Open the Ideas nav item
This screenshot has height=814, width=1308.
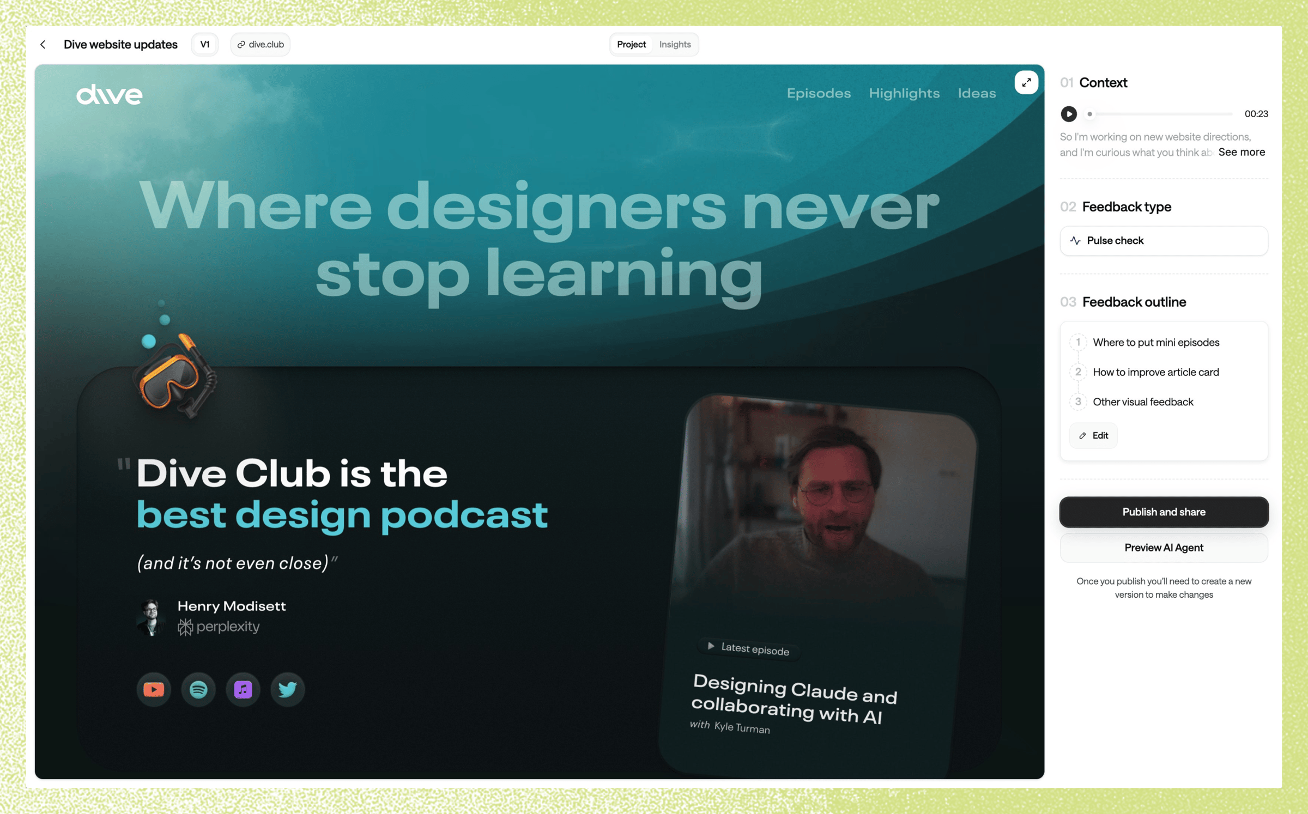click(x=977, y=93)
